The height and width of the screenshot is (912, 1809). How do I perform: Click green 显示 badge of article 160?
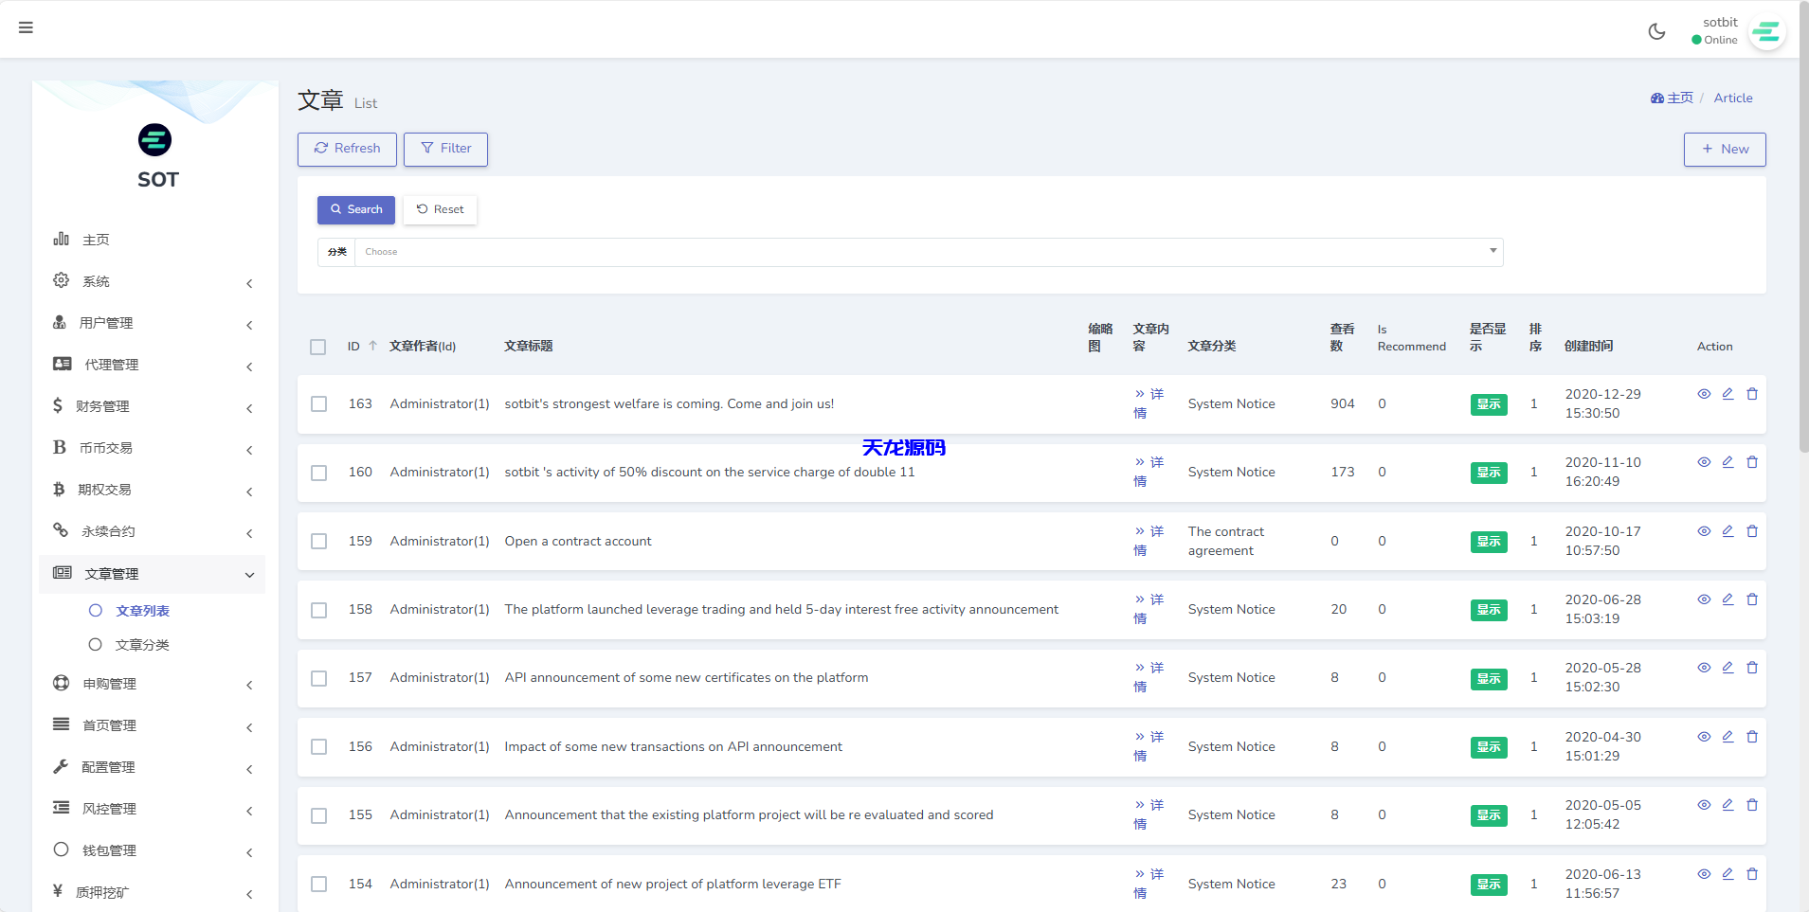[1489, 473]
